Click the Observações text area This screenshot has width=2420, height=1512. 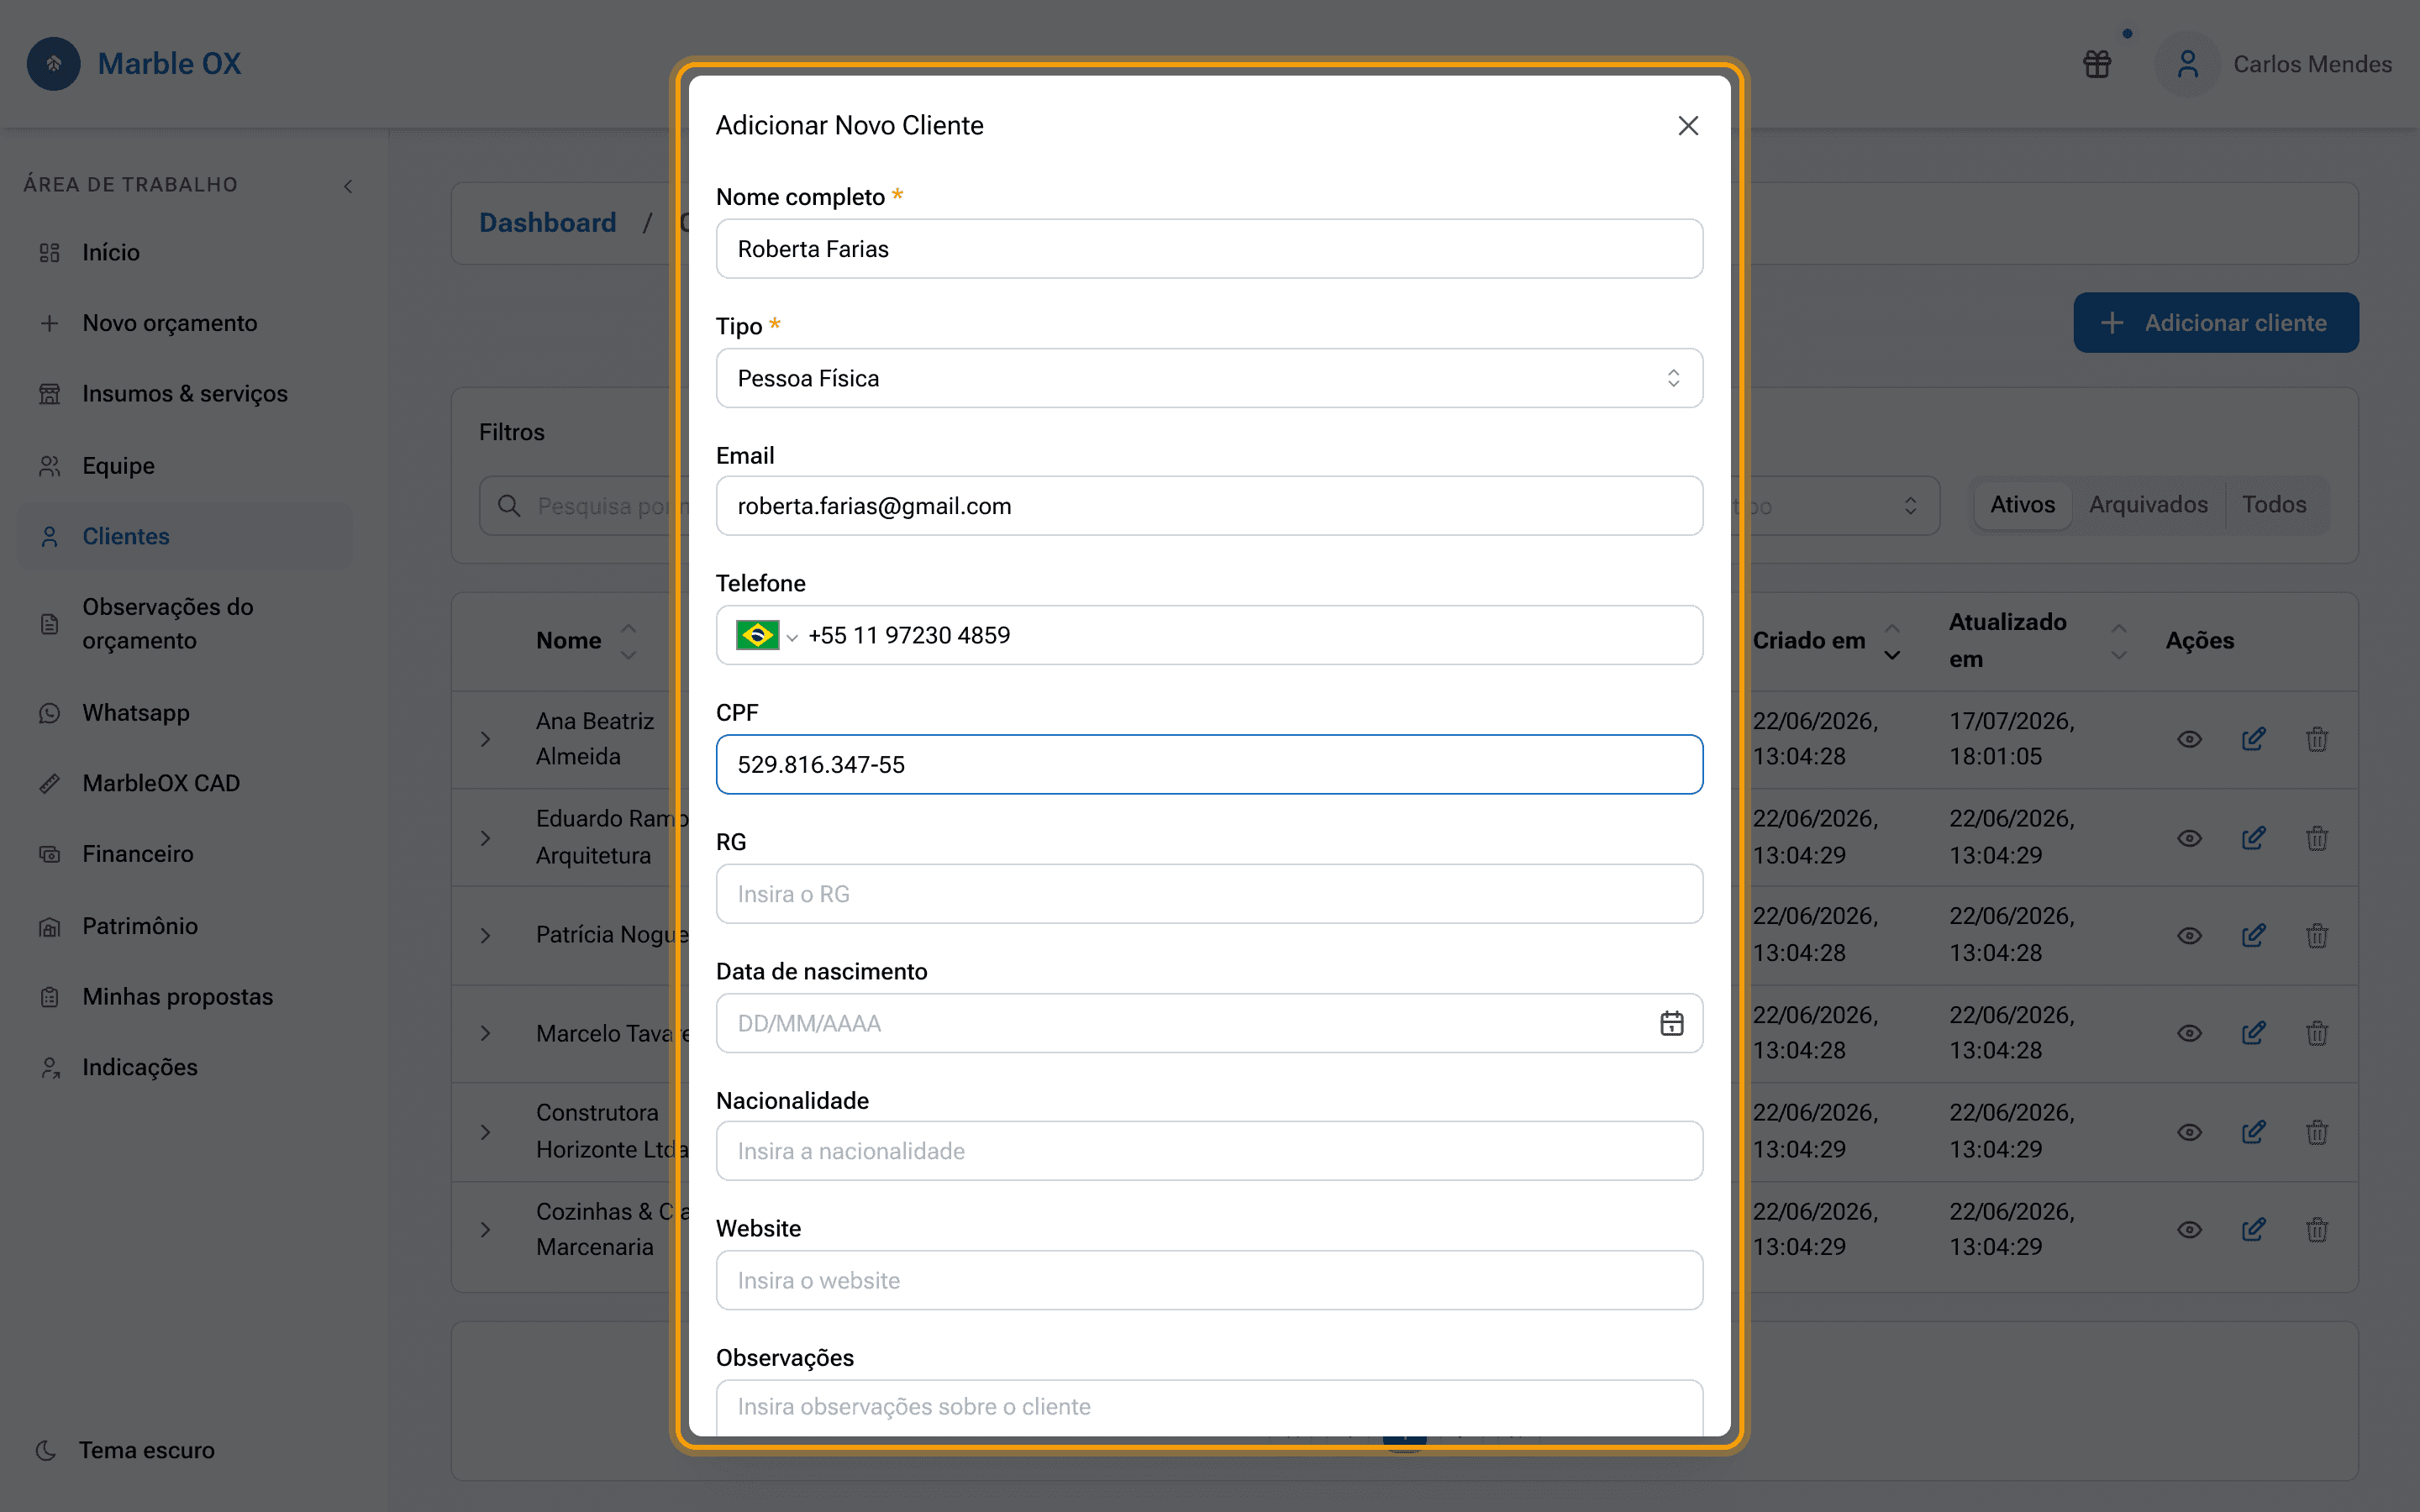tap(1209, 1408)
